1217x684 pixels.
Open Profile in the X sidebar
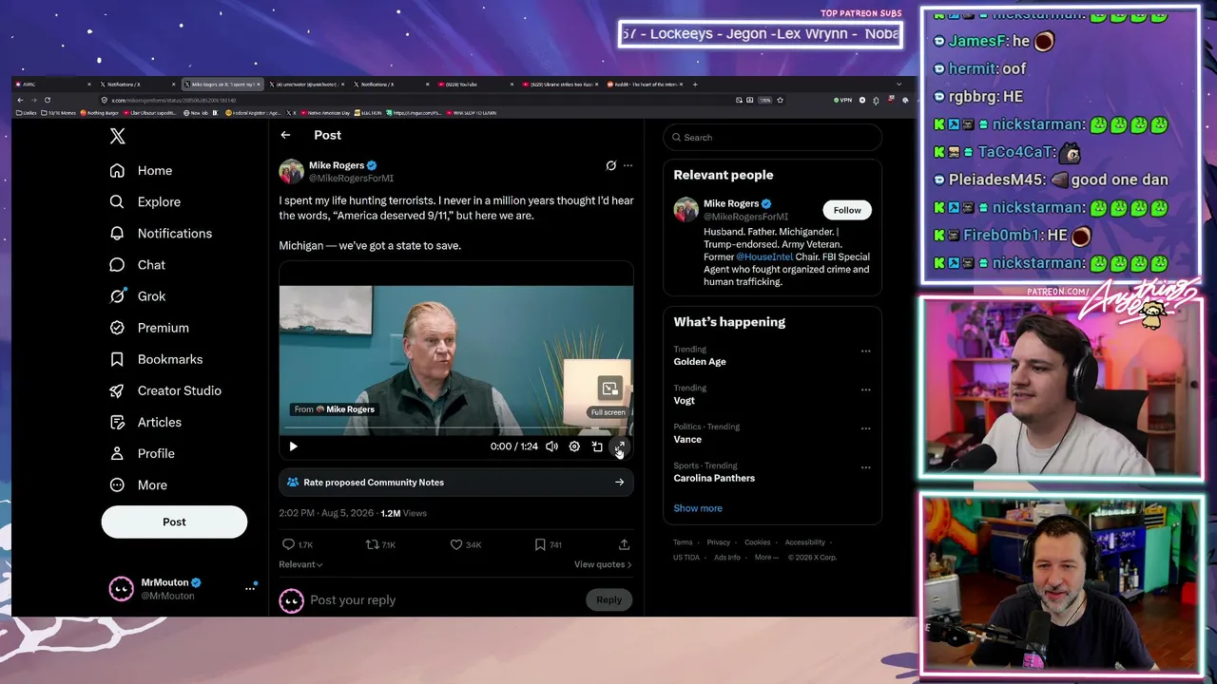point(142,453)
